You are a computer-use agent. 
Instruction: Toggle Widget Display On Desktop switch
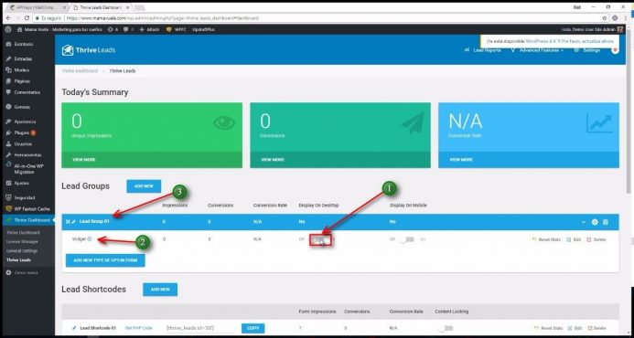tap(320, 240)
